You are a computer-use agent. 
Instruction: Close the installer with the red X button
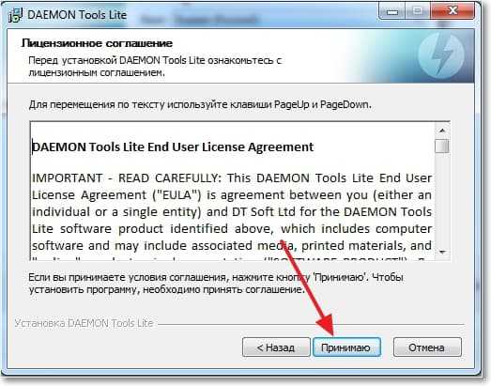tap(452, 12)
